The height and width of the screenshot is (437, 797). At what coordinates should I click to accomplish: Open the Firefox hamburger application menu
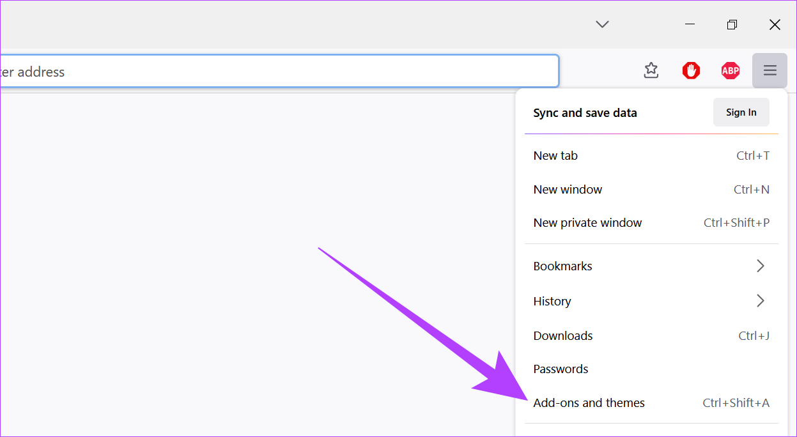click(770, 70)
